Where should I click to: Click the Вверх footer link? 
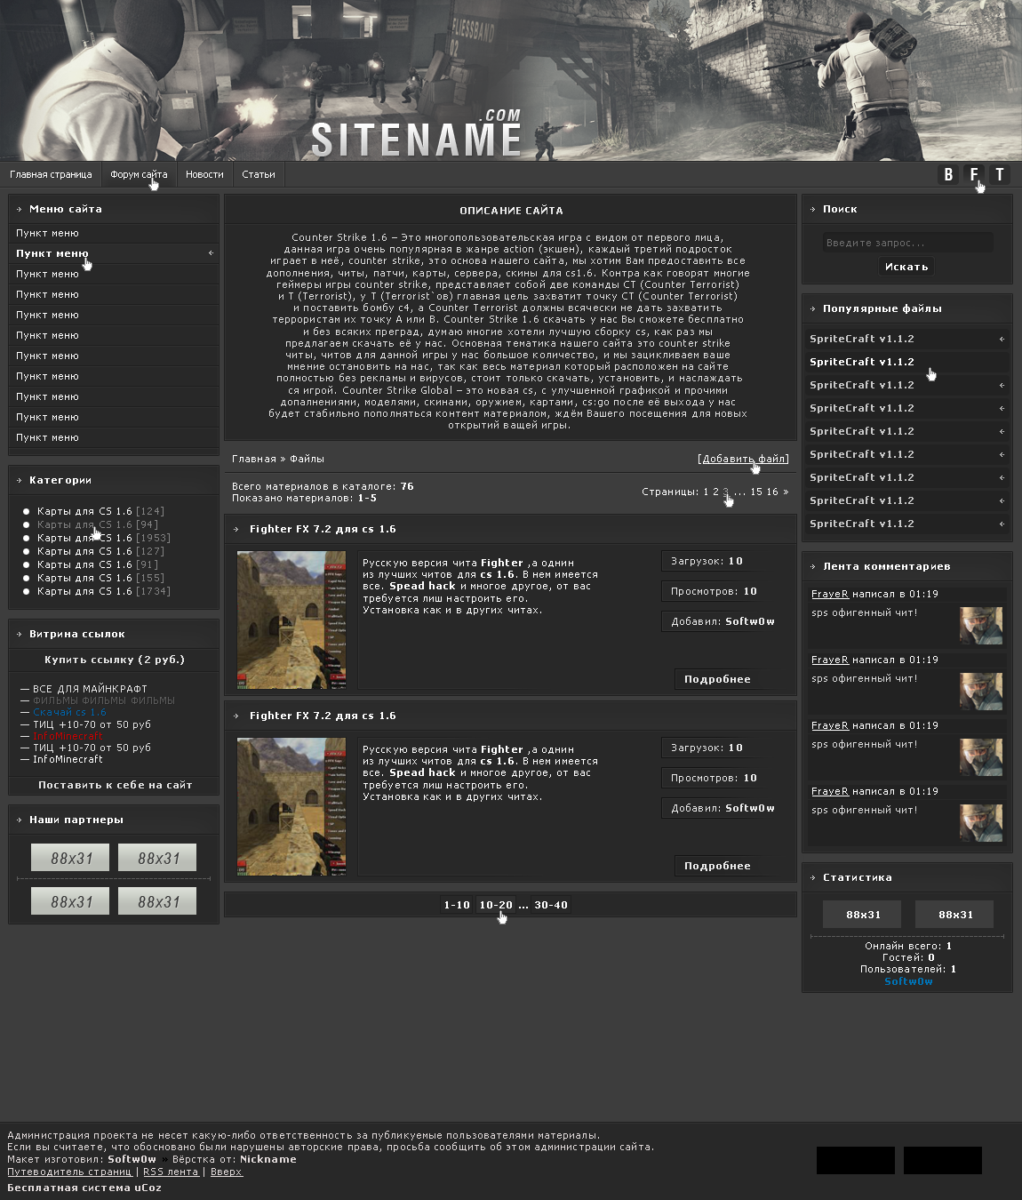click(226, 1172)
